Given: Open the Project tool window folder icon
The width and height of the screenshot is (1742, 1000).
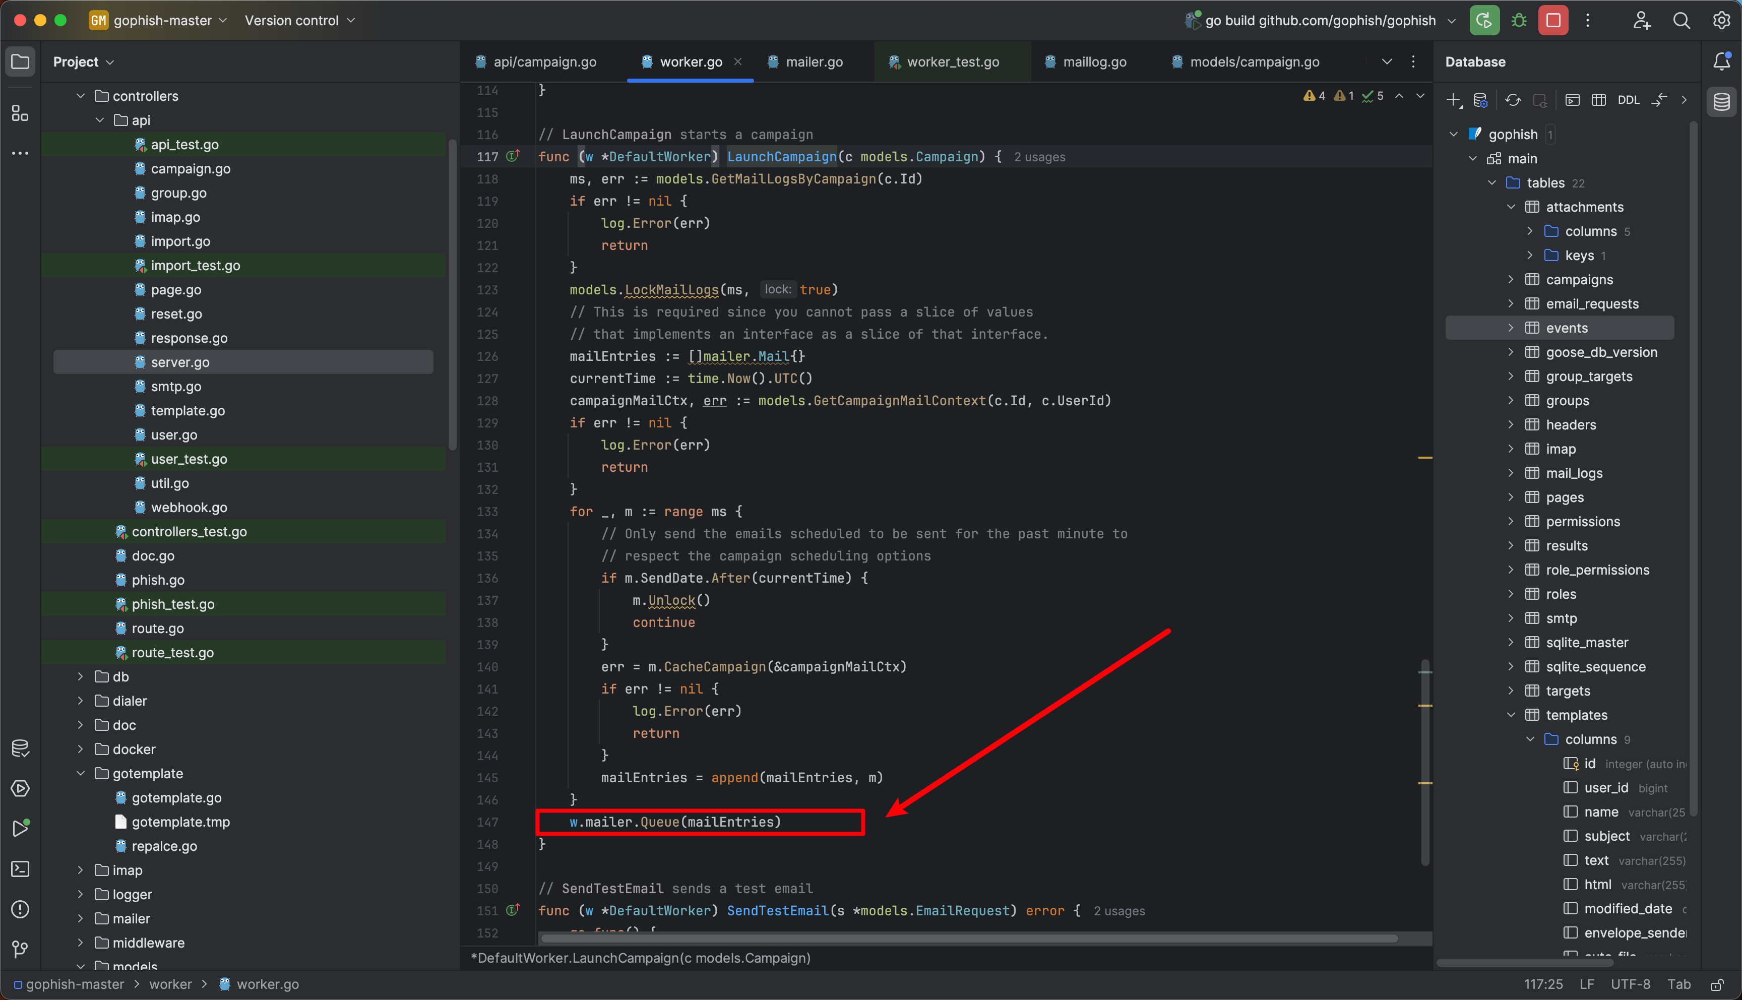Looking at the screenshot, I should 20,62.
